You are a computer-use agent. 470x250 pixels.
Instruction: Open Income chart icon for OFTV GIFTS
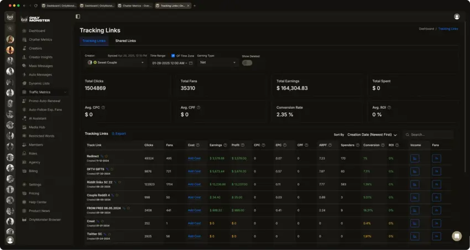pyautogui.click(x=415, y=171)
